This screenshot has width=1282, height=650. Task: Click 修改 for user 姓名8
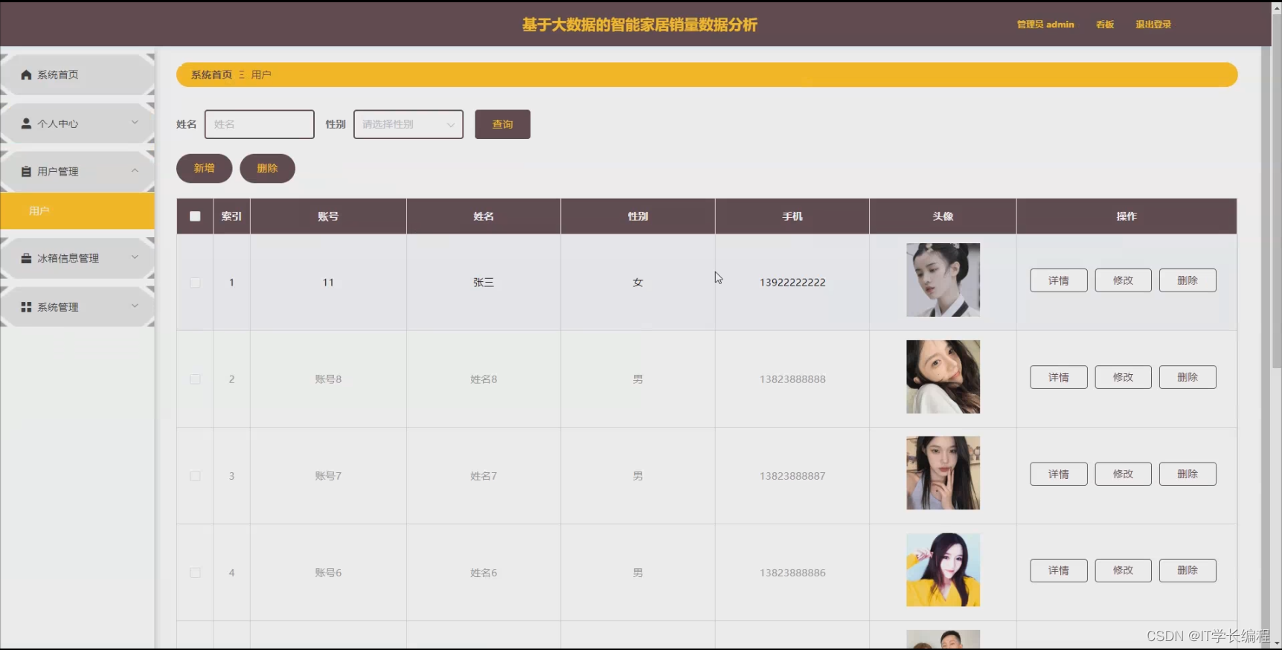tap(1123, 377)
